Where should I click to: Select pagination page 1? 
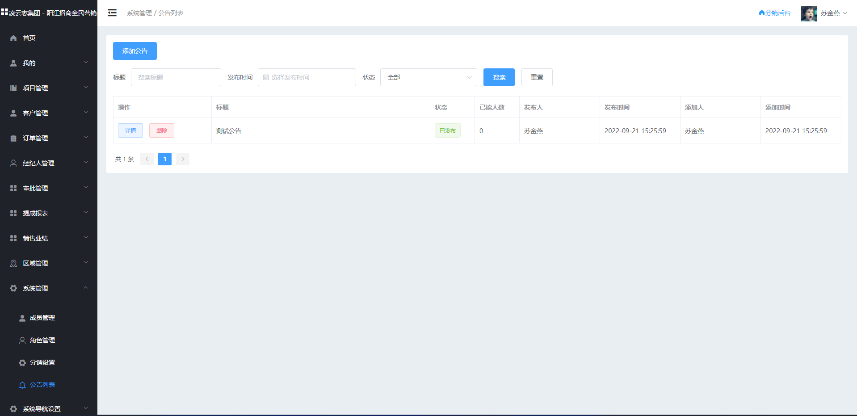pyautogui.click(x=165, y=159)
